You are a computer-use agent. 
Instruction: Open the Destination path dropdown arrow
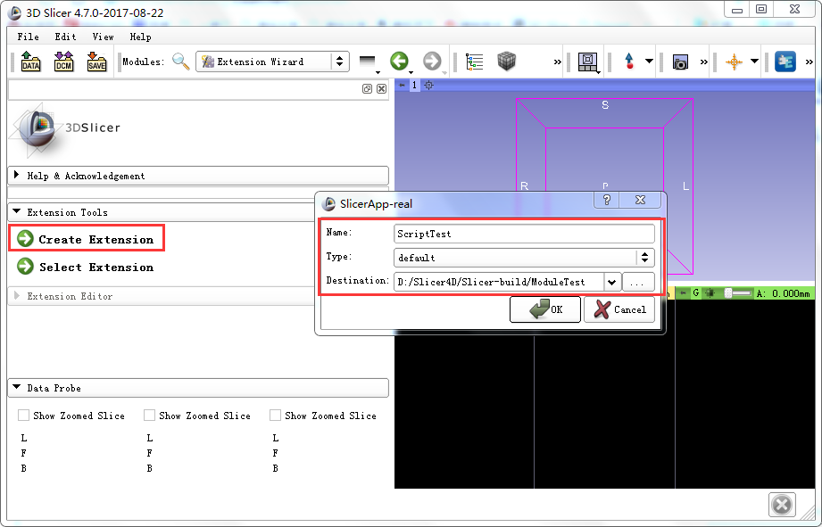(x=611, y=282)
